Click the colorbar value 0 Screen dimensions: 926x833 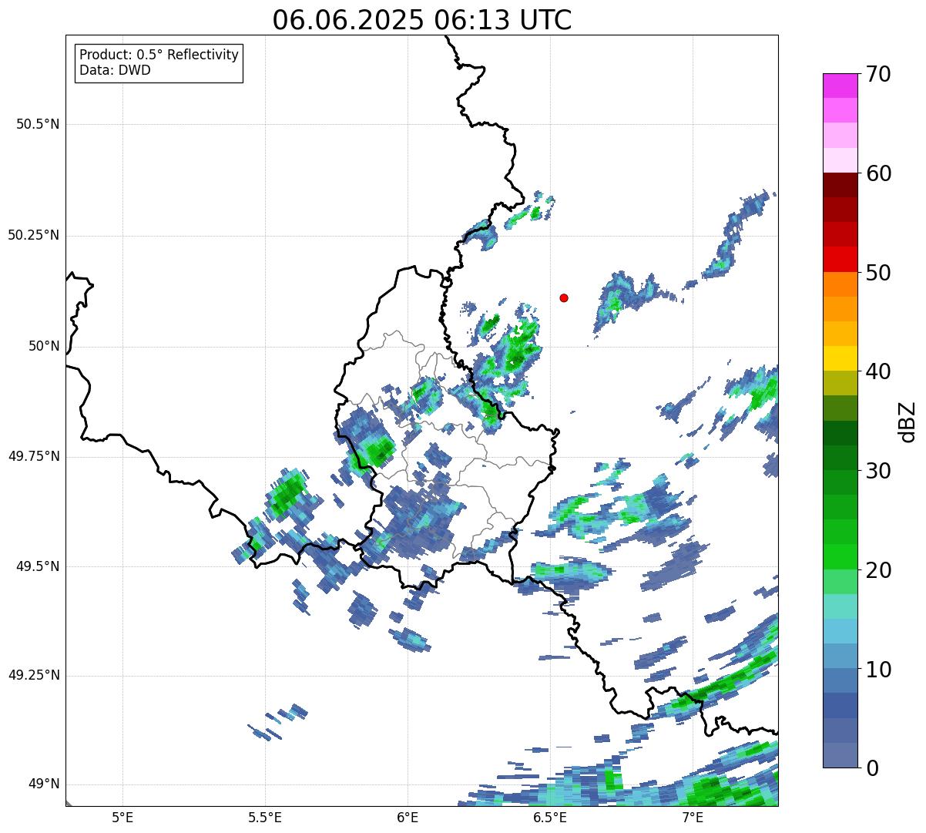tap(872, 768)
